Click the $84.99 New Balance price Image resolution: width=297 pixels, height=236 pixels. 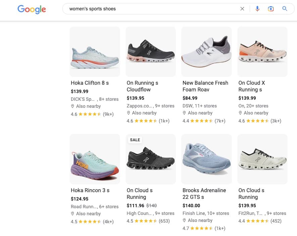[190, 98]
